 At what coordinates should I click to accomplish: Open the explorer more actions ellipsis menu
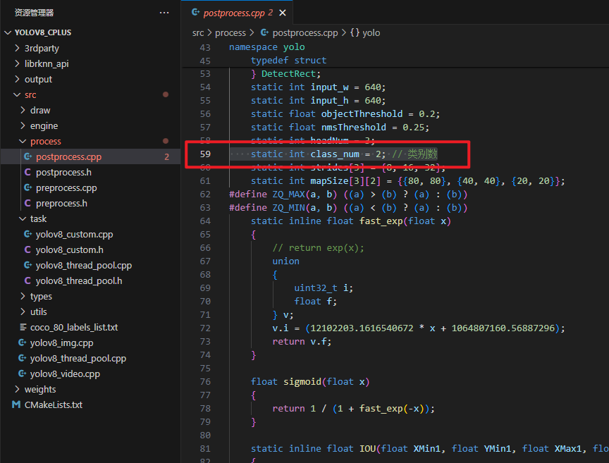(x=164, y=13)
